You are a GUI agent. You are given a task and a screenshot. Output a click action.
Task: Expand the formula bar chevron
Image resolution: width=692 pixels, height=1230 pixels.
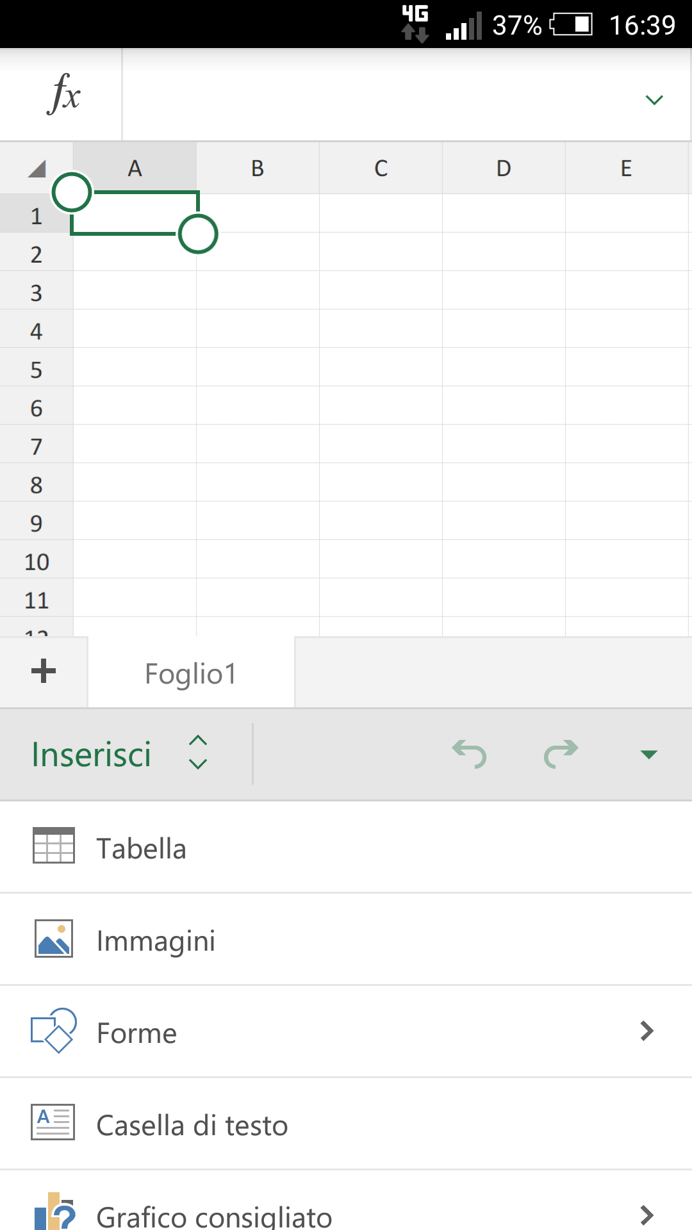coord(654,99)
